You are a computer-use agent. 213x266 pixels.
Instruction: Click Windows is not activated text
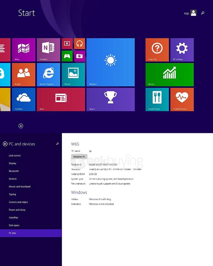101,204
